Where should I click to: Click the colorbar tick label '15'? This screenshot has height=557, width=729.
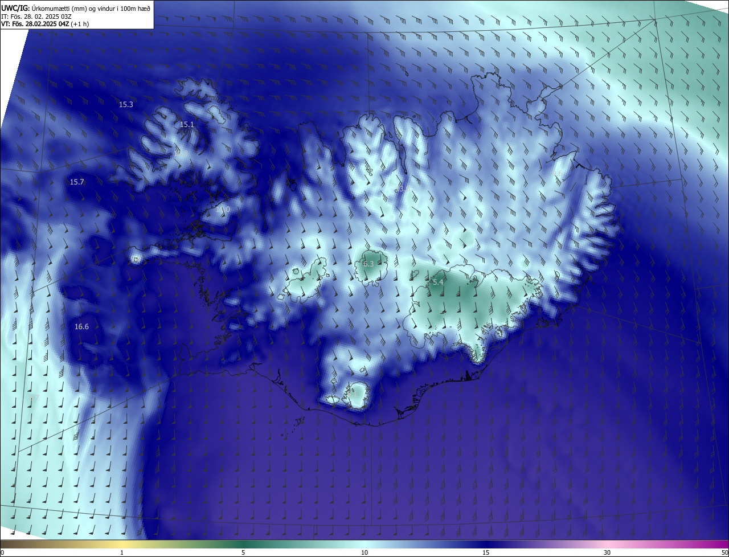(486, 552)
